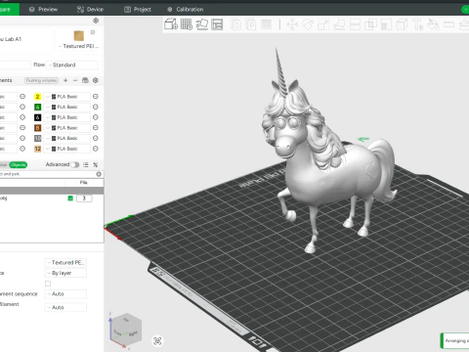Open the Cut tool

click(355, 24)
